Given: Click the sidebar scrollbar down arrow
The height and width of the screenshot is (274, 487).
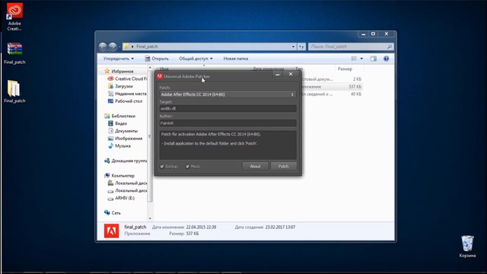Looking at the screenshot, I should click(150, 218).
